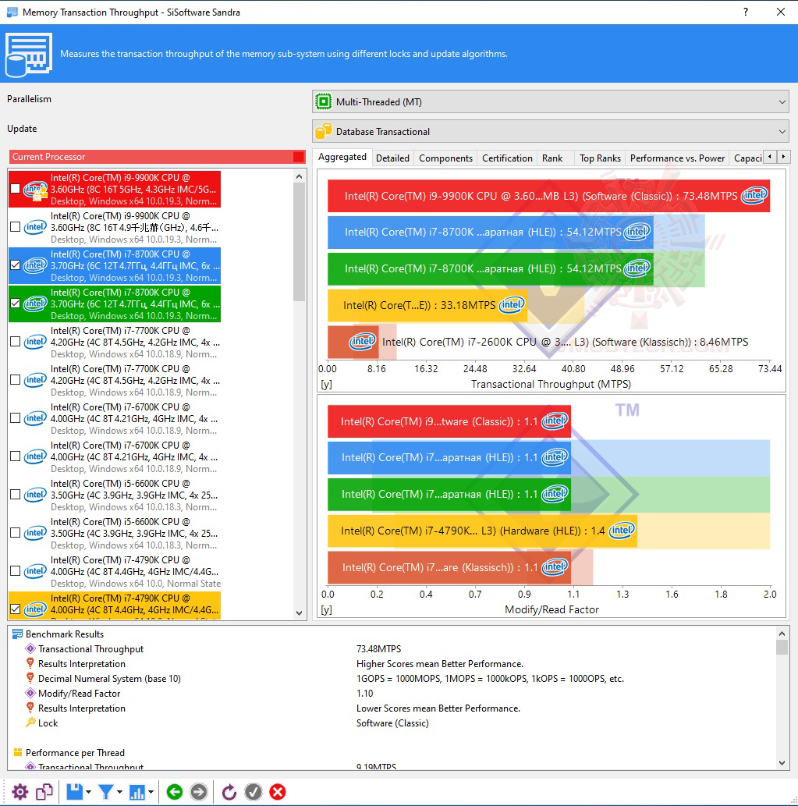Check the first i7-6700K entry
Screen dimensions: 798x806
click(16, 418)
